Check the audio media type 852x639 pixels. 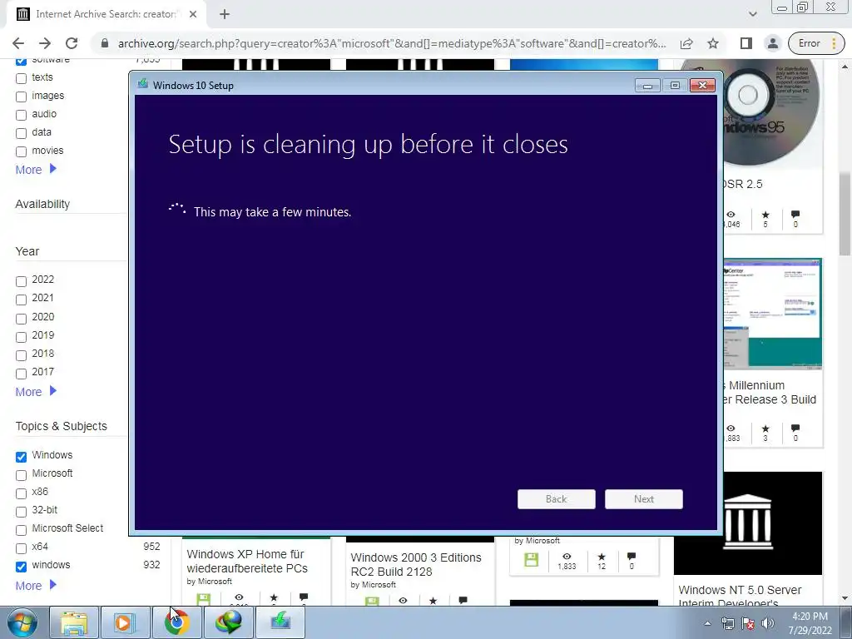pyautogui.click(x=21, y=115)
